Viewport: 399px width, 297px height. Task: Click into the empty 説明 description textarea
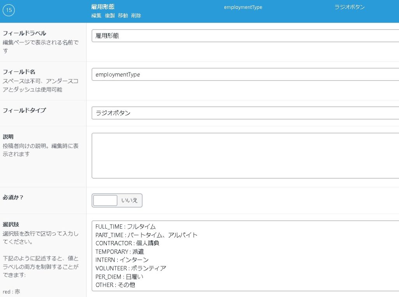tap(245, 155)
